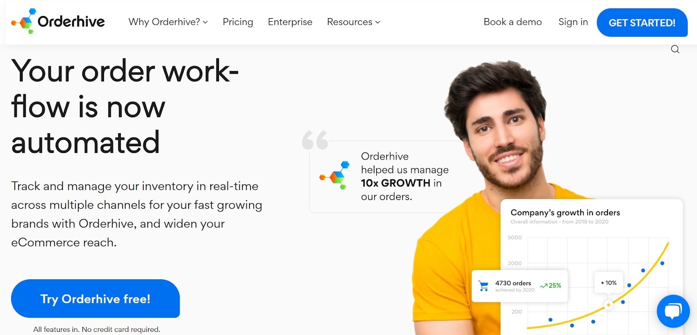The width and height of the screenshot is (697, 335).
Task: Expand the Why Orderhive? dropdown chevron
Action: pos(205,22)
